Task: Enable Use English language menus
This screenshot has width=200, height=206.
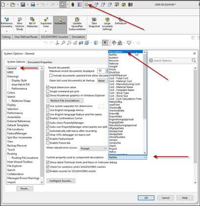Action: (48, 110)
